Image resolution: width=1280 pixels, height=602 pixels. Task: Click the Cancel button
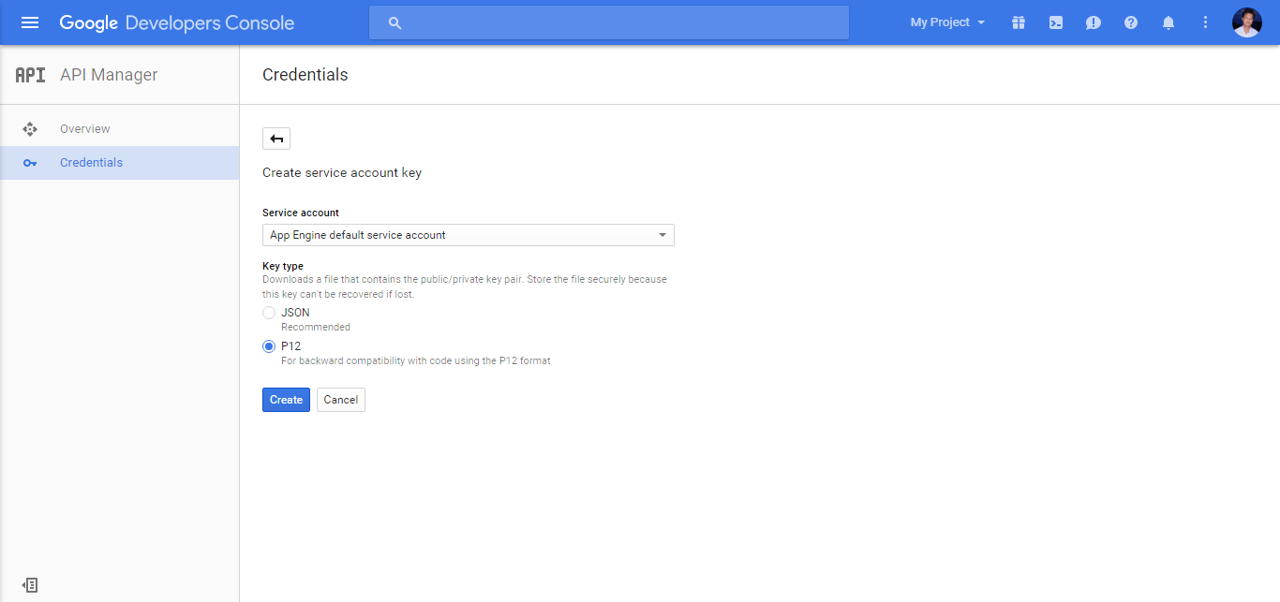pyautogui.click(x=341, y=400)
